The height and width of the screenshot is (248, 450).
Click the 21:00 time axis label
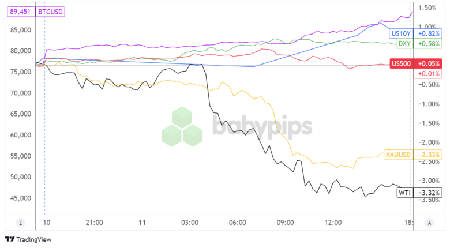pyautogui.click(x=94, y=223)
